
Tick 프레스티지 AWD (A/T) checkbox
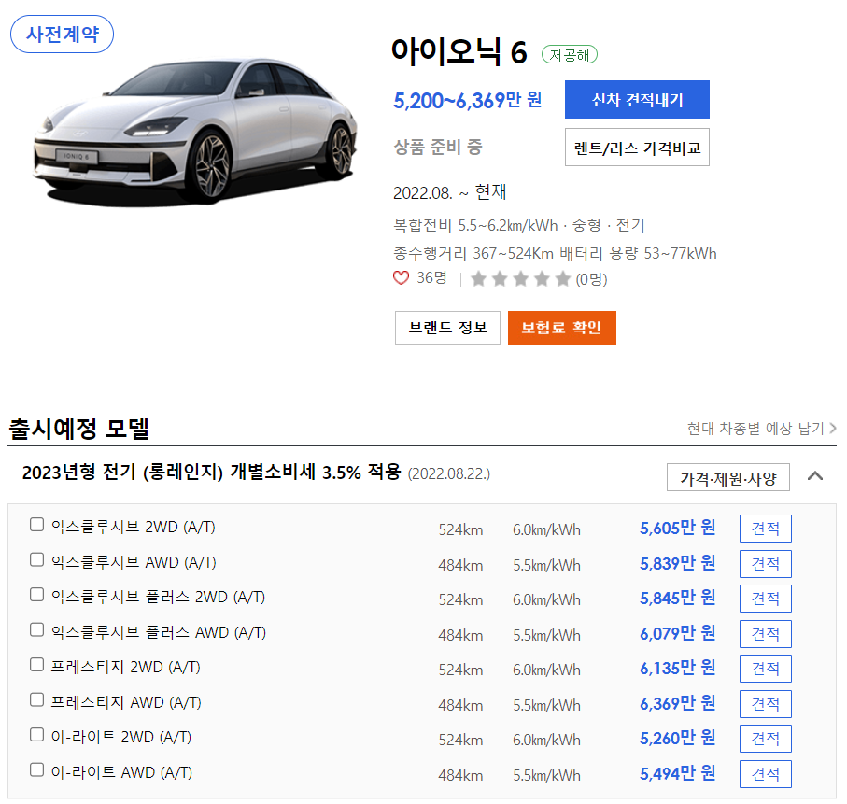point(36,699)
